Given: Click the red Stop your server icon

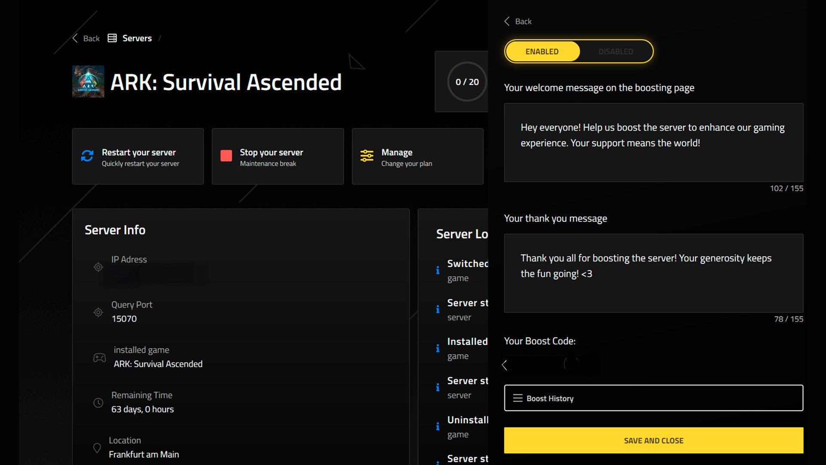Looking at the screenshot, I should [x=226, y=156].
